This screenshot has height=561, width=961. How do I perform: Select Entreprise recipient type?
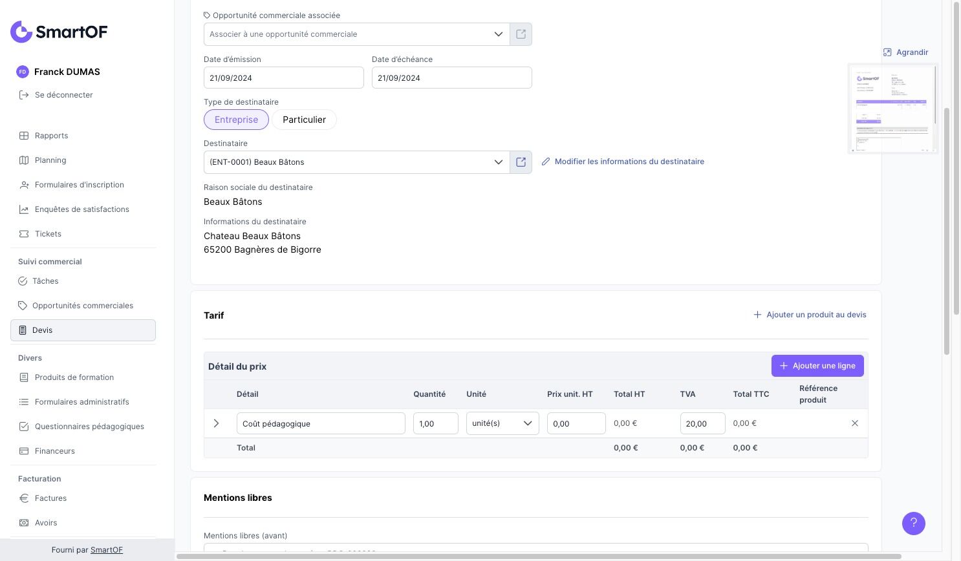coord(236,120)
